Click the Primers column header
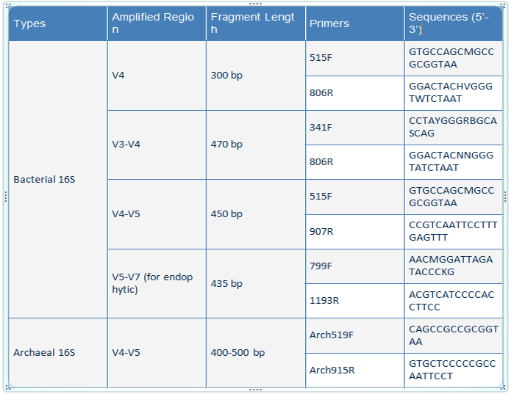The image size is (511, 394). (x=354, y=23)
